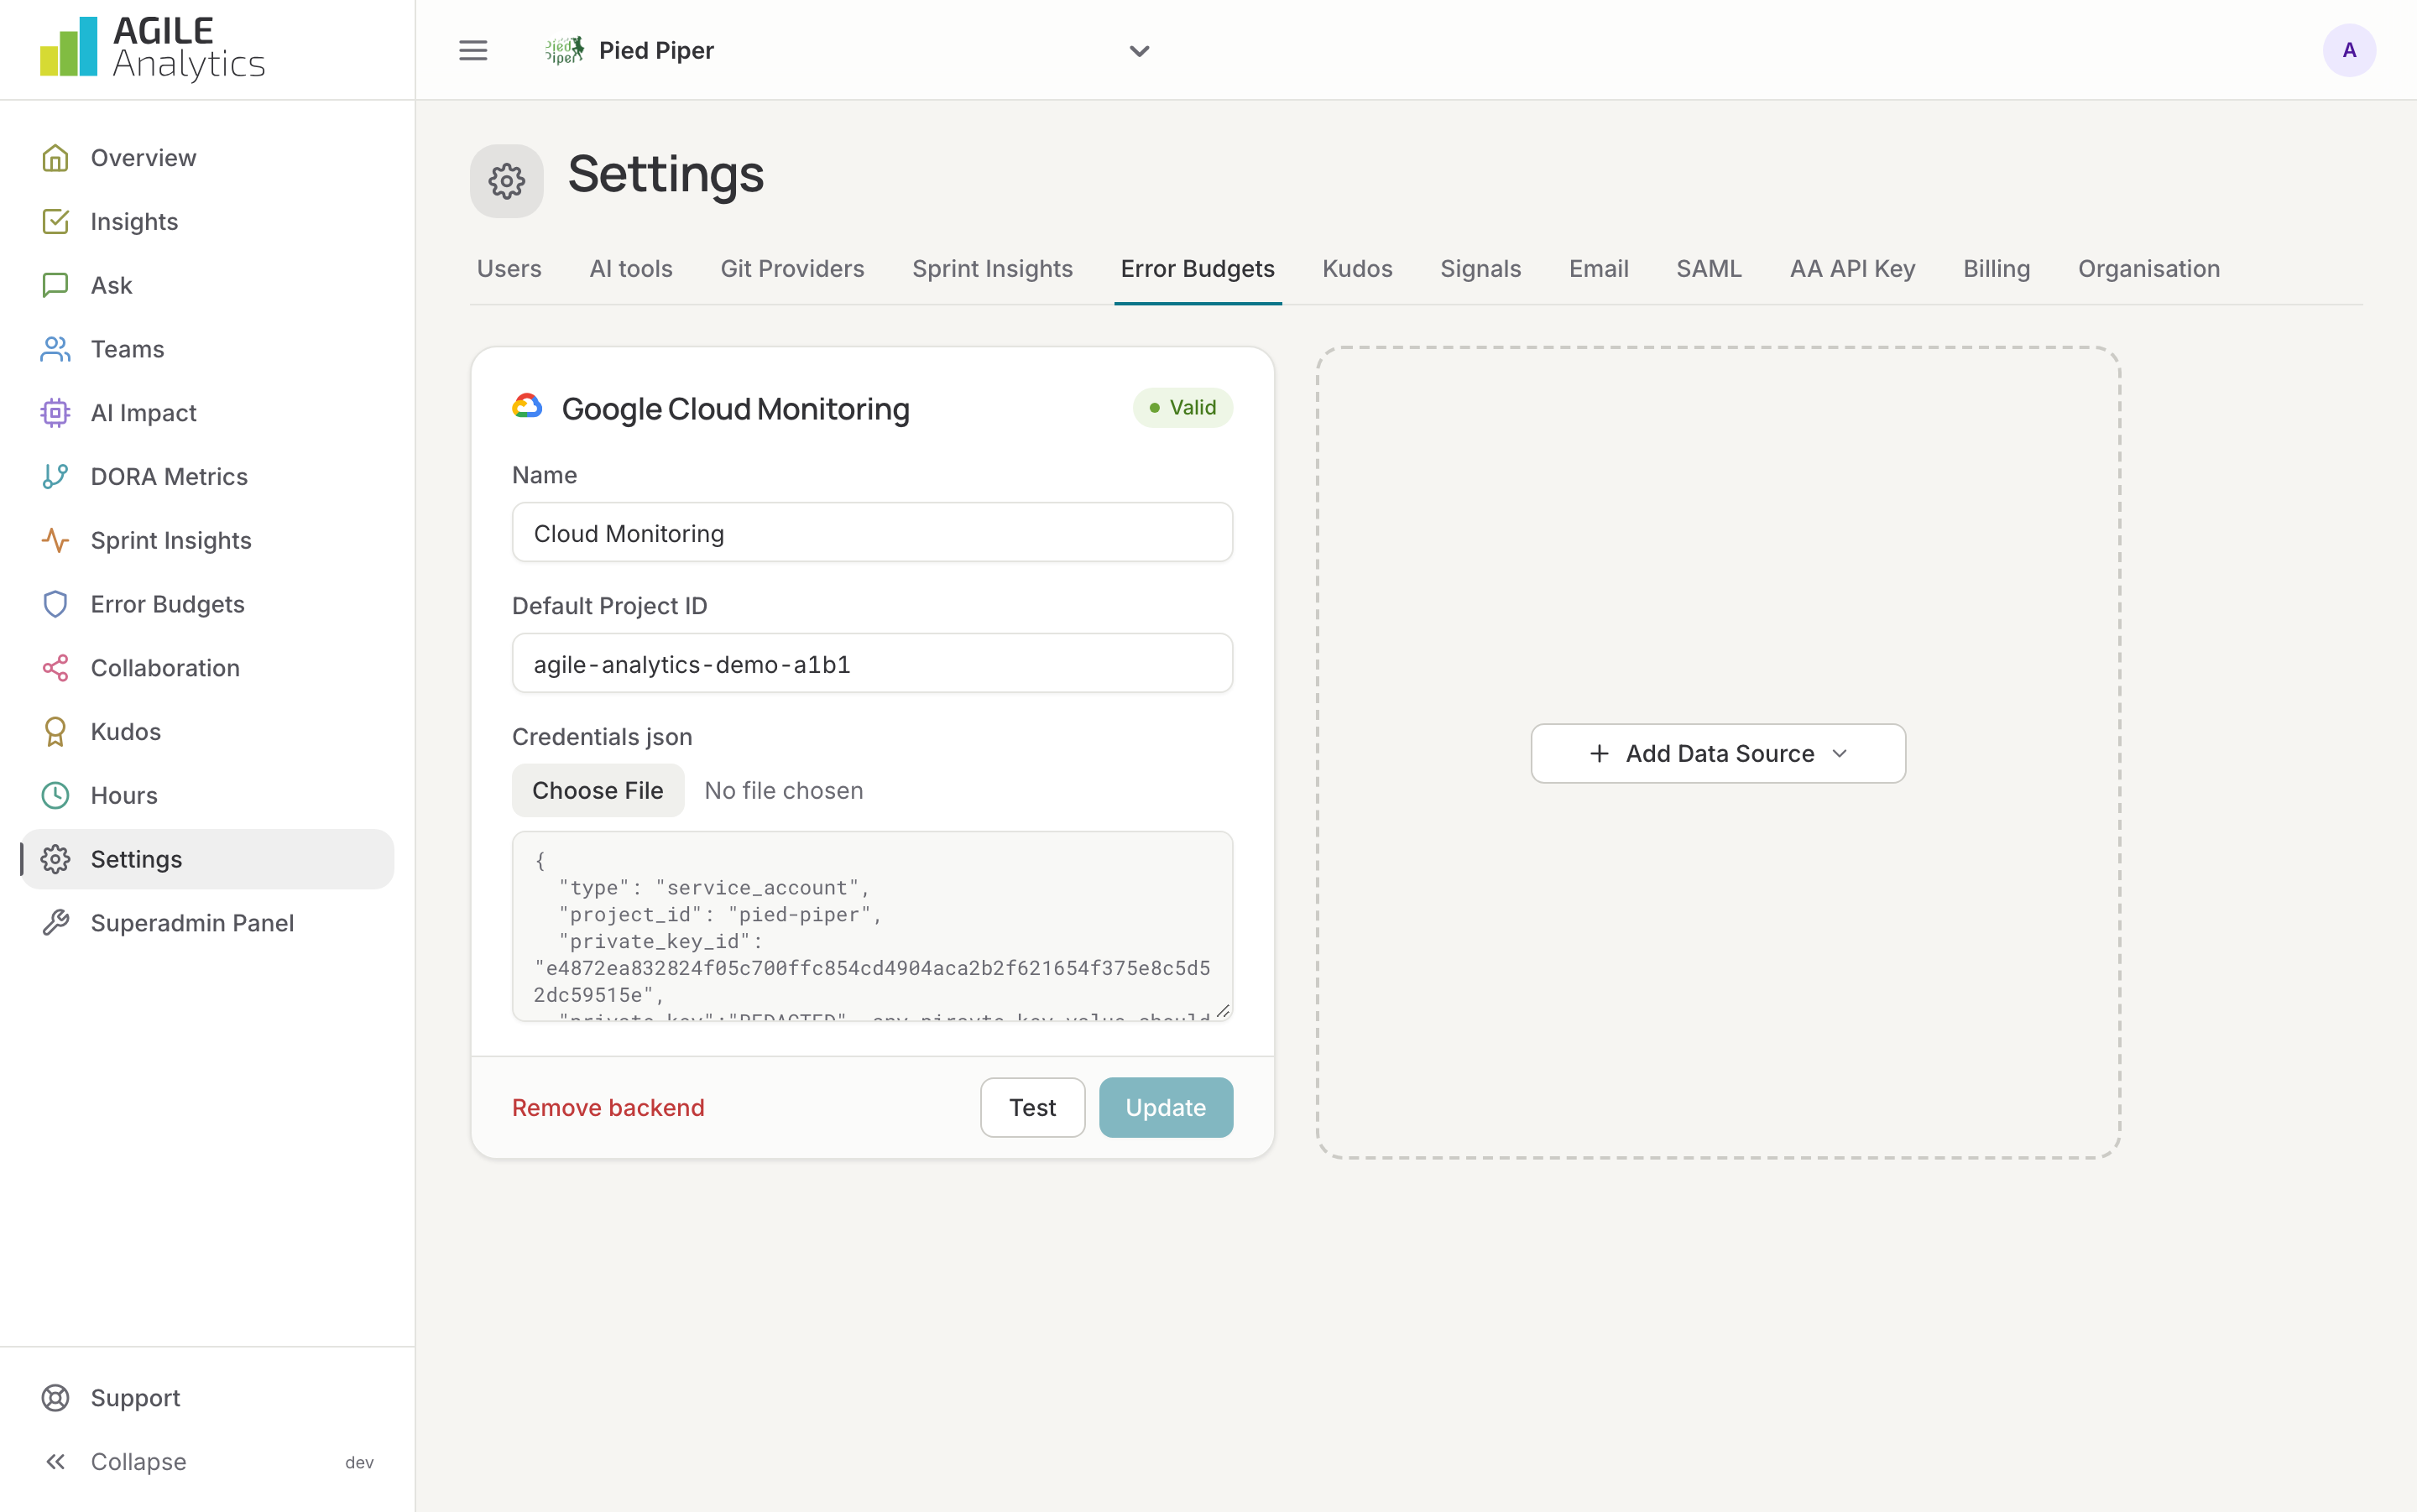Click the Hours clock icon
The width and height of the screenshot is (2417, 1512).
point(55,796)
